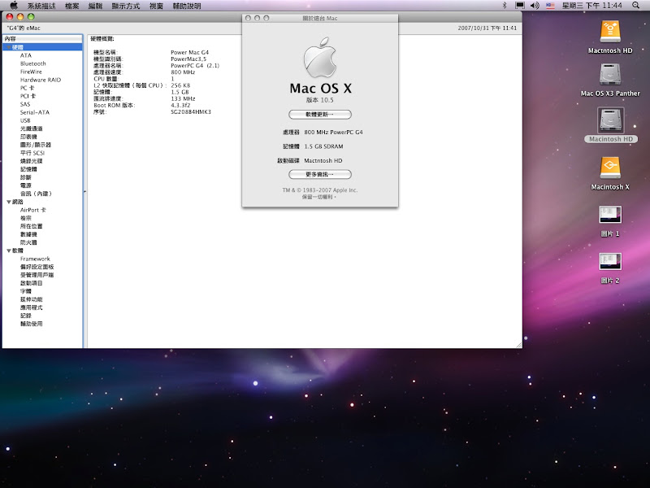Open the 視窗 menu
Image resolution: width=650 pixels, height=488 pixels.
[156, 6]
